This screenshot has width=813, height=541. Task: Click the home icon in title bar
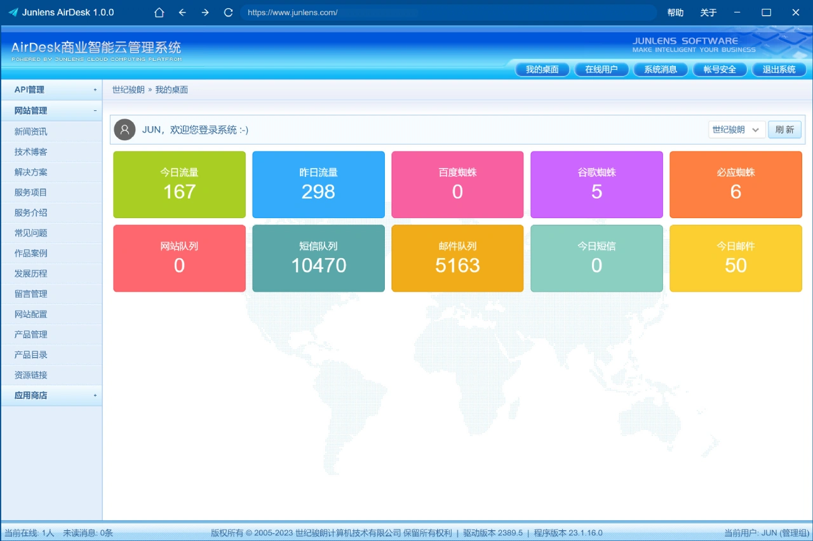coord(159,13)
